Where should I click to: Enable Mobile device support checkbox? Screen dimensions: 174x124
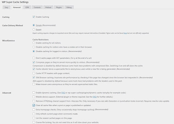[x=34, y=97]
